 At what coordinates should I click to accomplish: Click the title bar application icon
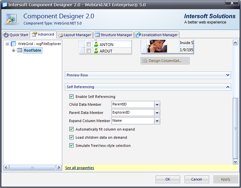coord(5,5)
